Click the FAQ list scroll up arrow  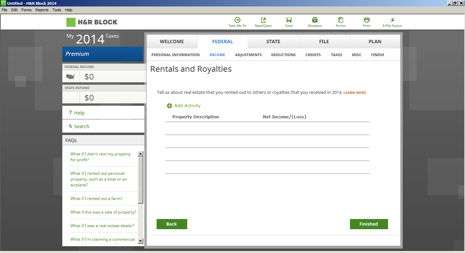click(141, 154)
